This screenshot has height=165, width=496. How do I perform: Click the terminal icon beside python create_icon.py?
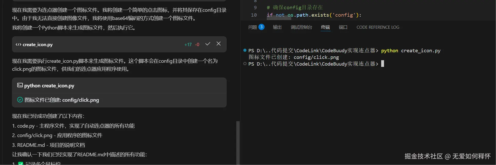coord(20,85)
